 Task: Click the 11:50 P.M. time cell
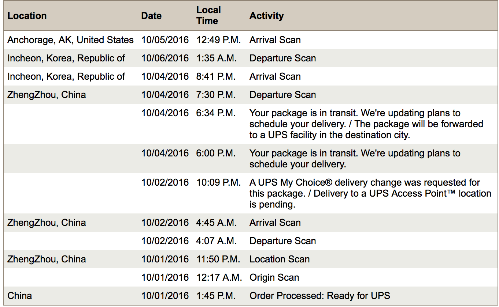pos(218,259)
